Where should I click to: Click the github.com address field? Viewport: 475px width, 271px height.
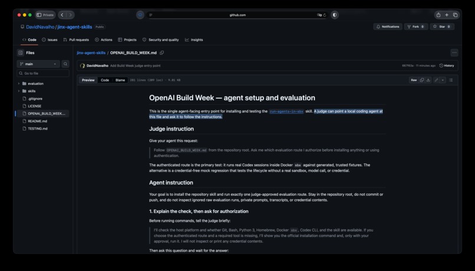(x=237, y=15)
